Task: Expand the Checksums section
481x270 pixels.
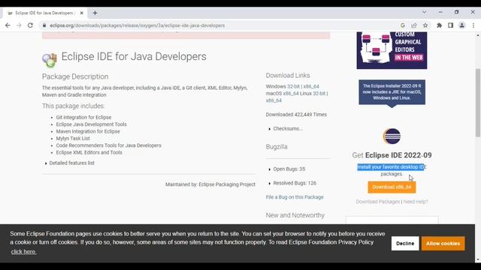Action: pos(288,128)
